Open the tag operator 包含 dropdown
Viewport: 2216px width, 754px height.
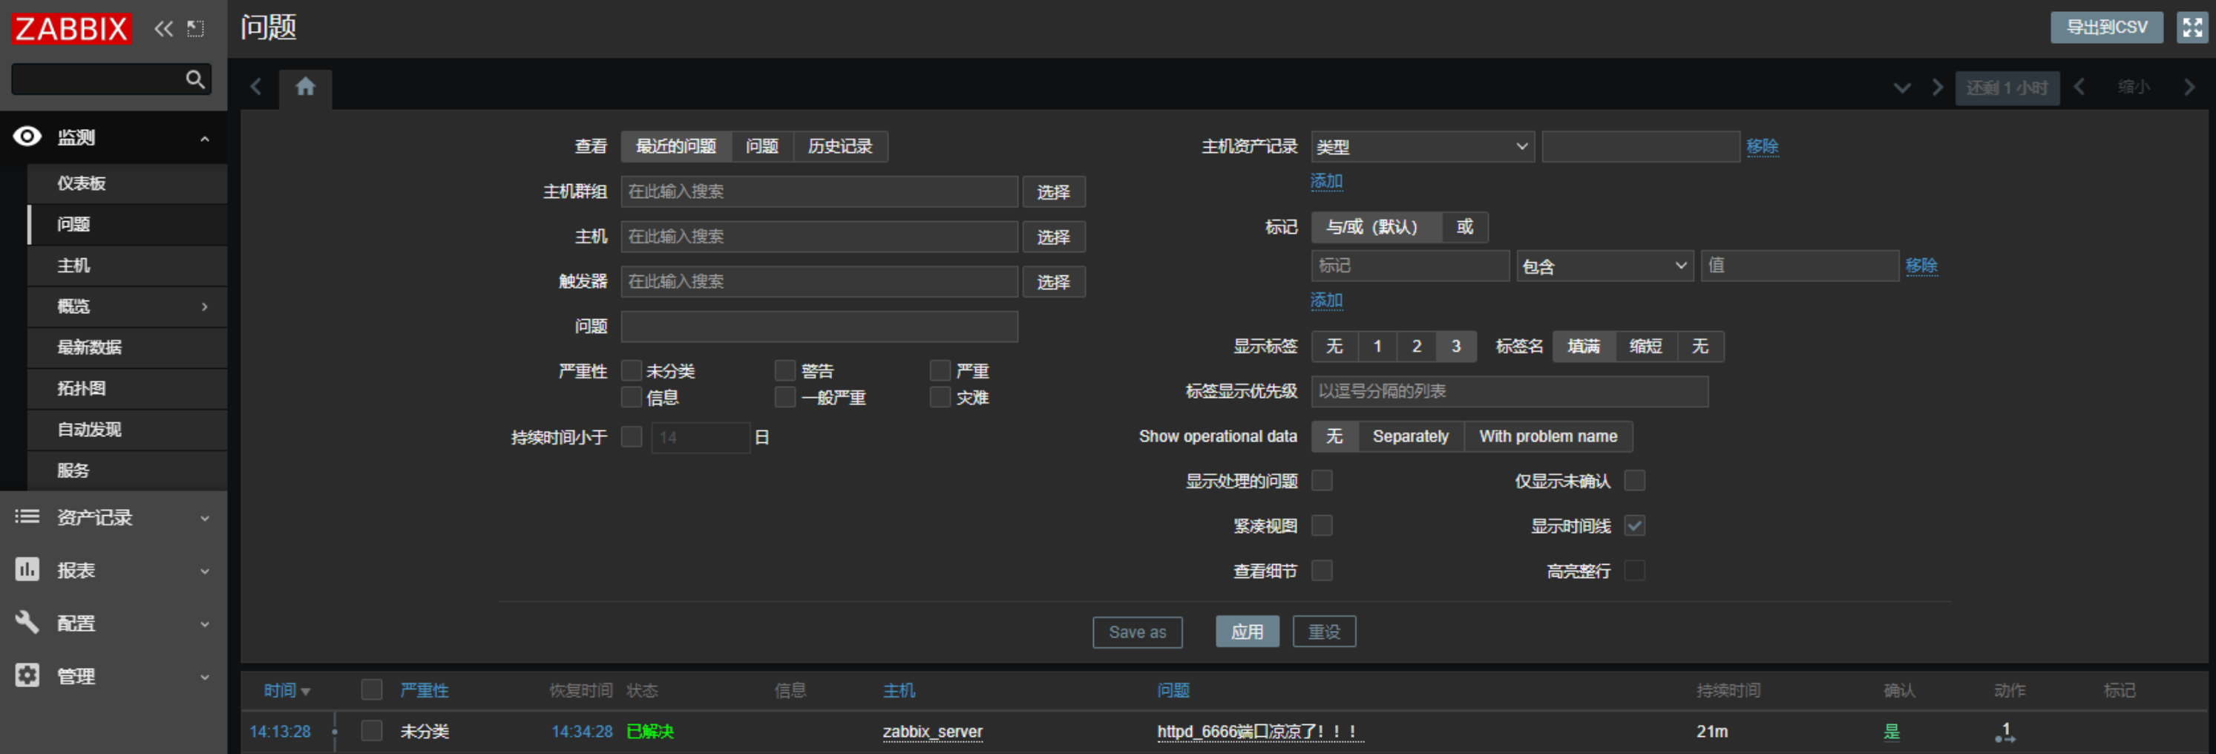tap(1605, 266)
